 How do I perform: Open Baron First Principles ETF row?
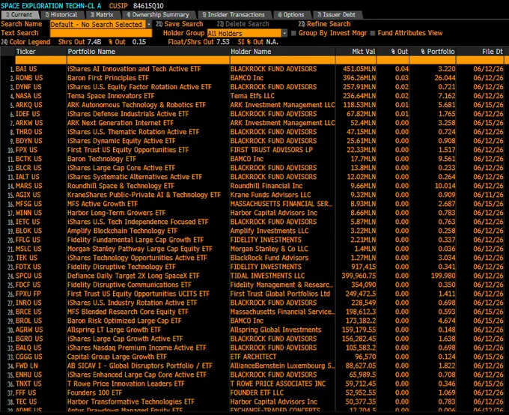tap(108, 78)
